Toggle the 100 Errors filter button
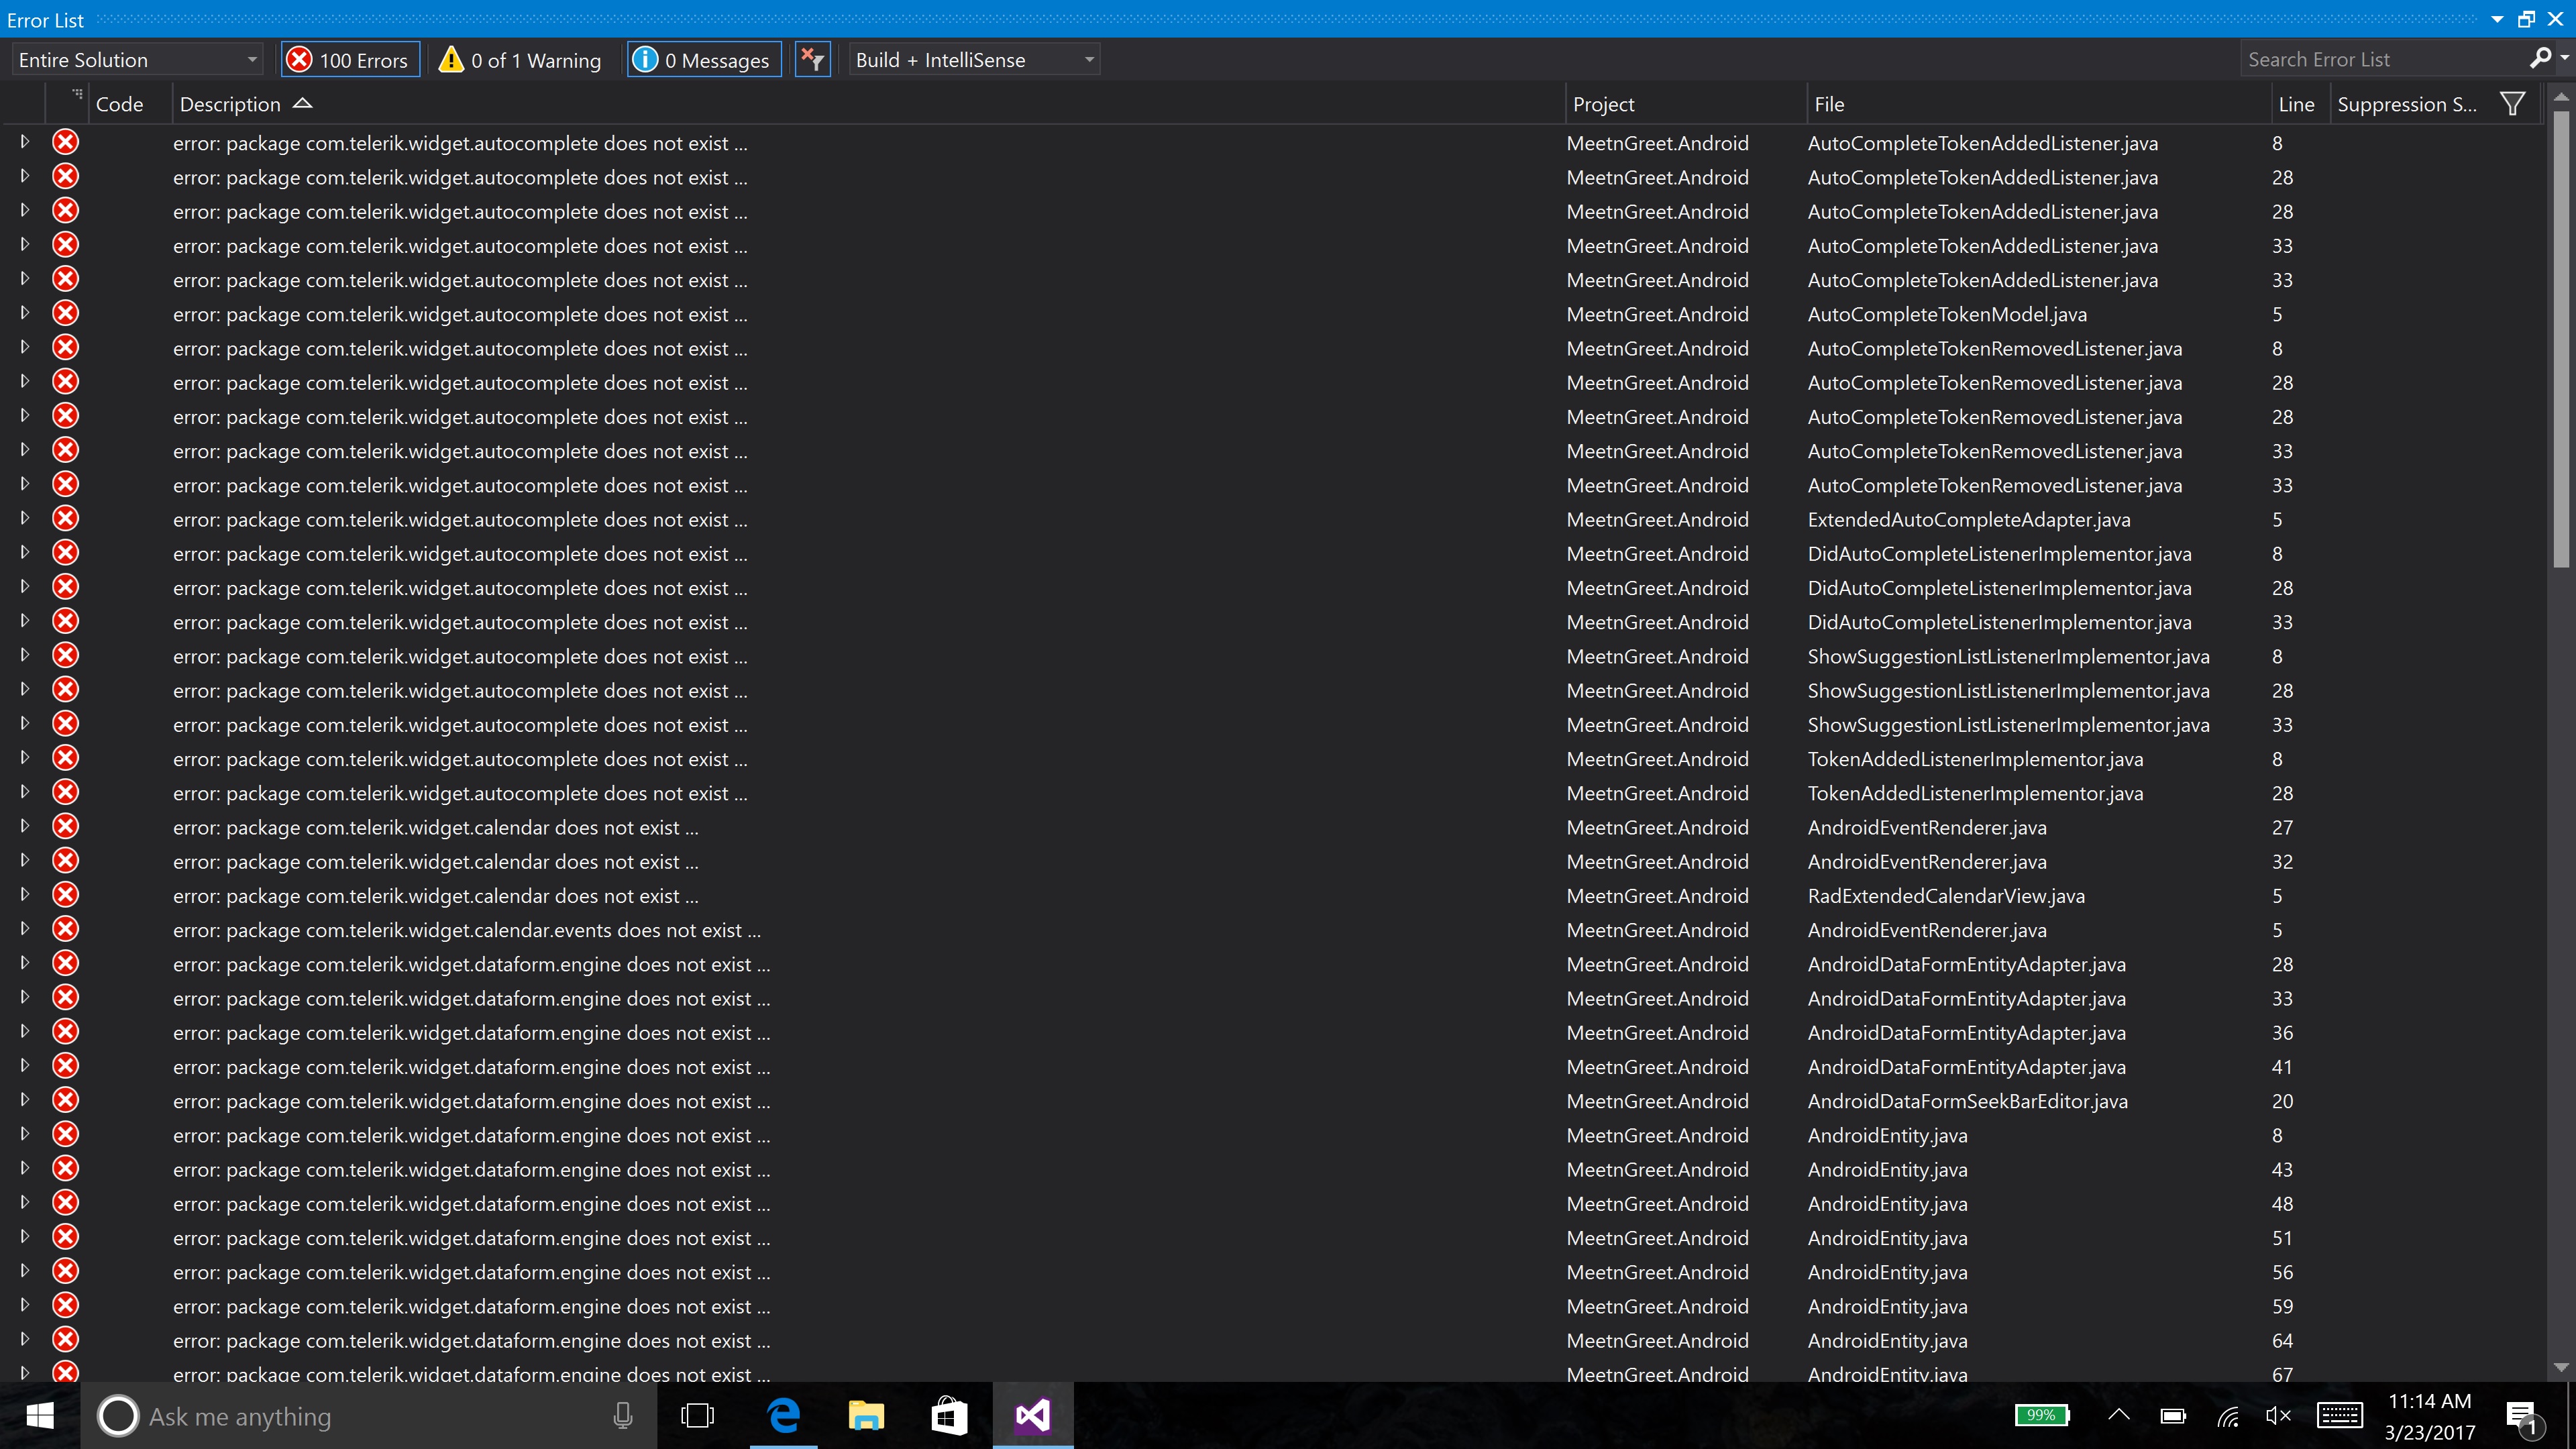The image size is (2576, 1449). 350,60
